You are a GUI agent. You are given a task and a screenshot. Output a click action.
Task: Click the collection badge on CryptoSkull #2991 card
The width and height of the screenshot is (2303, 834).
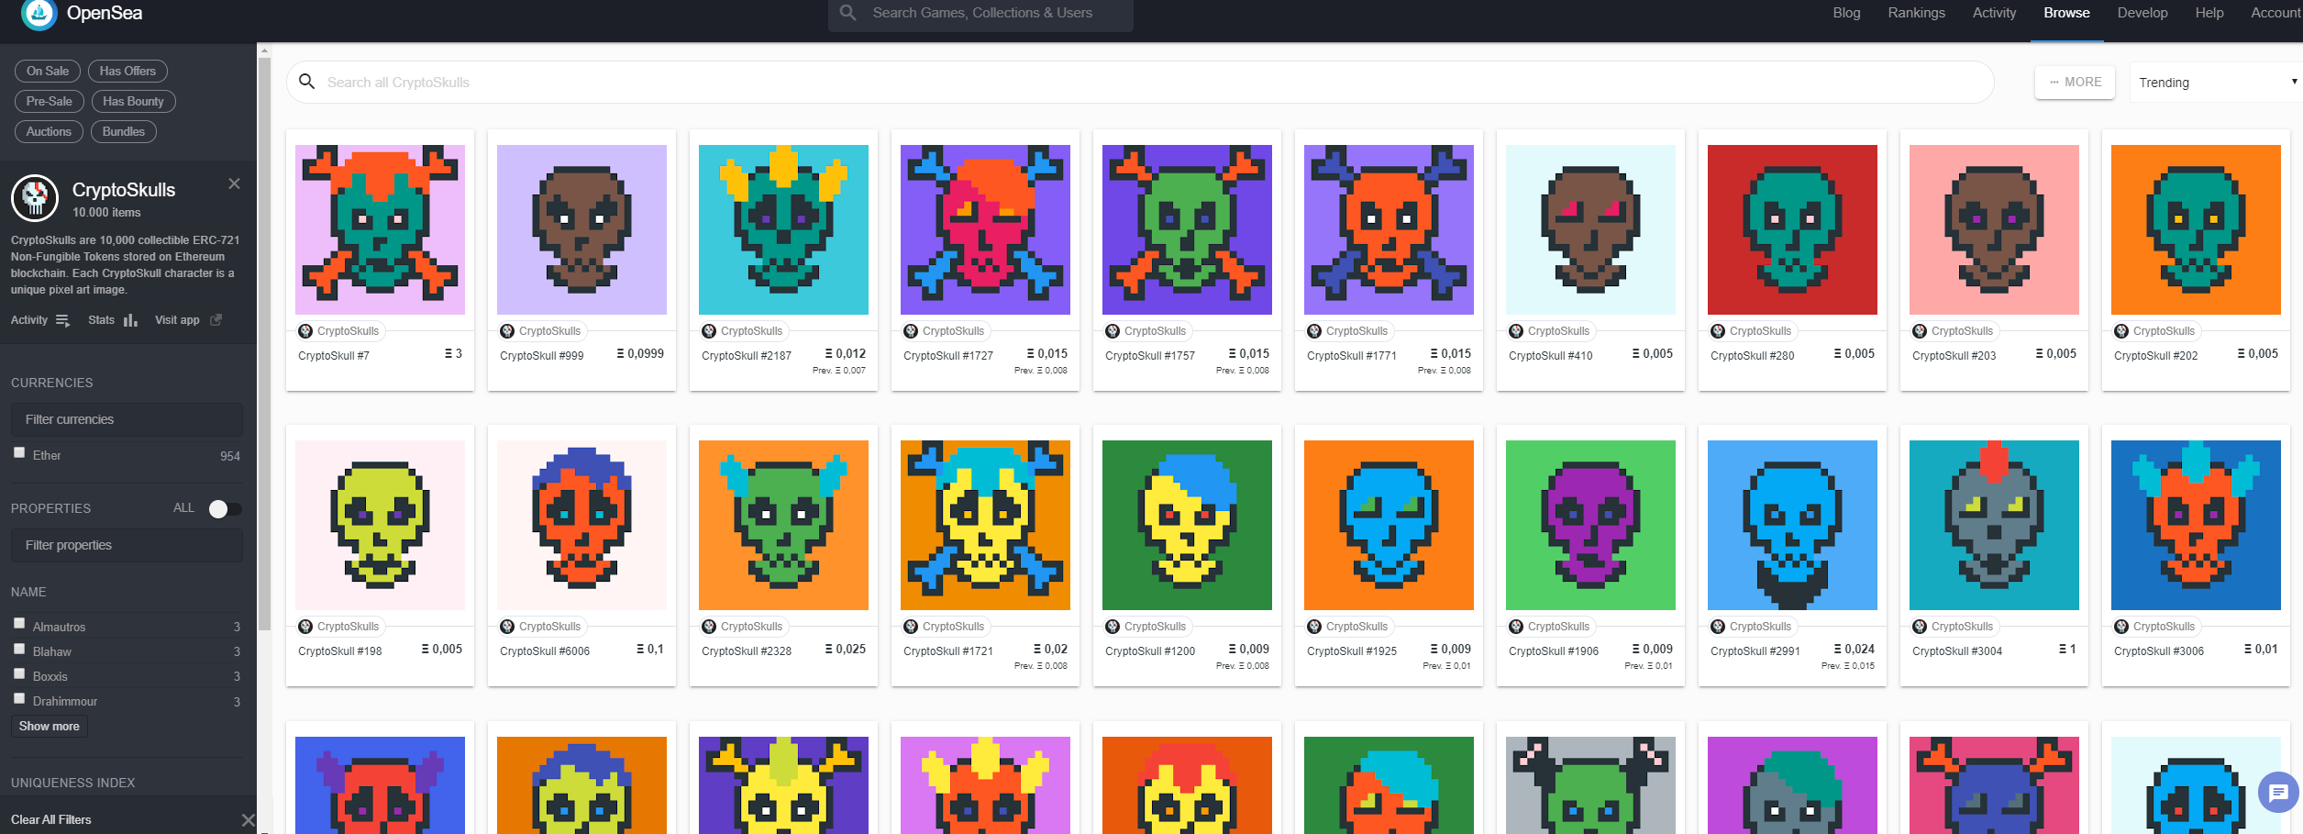pos(1752,627)
